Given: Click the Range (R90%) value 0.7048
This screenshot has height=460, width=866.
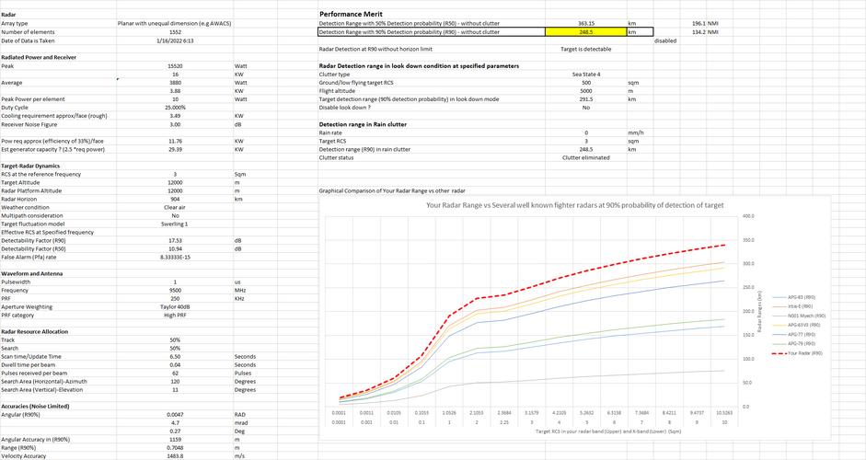Looking at the screenshot, I should [175, 447].
